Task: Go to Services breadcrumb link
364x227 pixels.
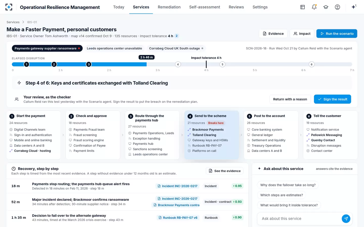Action: point(13,22)
